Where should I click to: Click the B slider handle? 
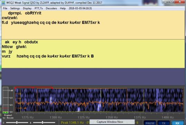(42, 122)
